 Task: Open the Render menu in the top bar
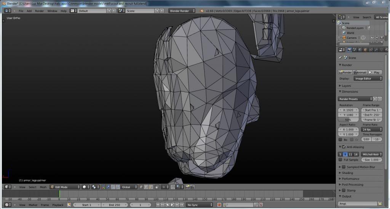39,11
